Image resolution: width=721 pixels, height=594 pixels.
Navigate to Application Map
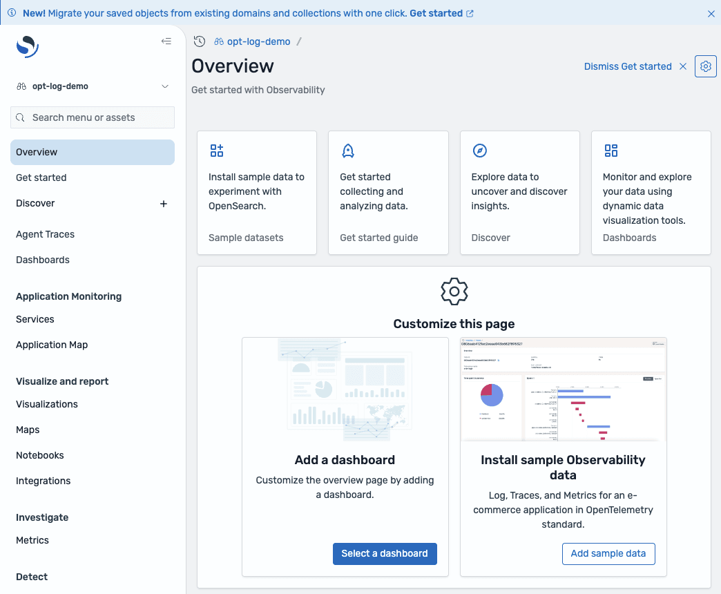click(x=52, y=345)
